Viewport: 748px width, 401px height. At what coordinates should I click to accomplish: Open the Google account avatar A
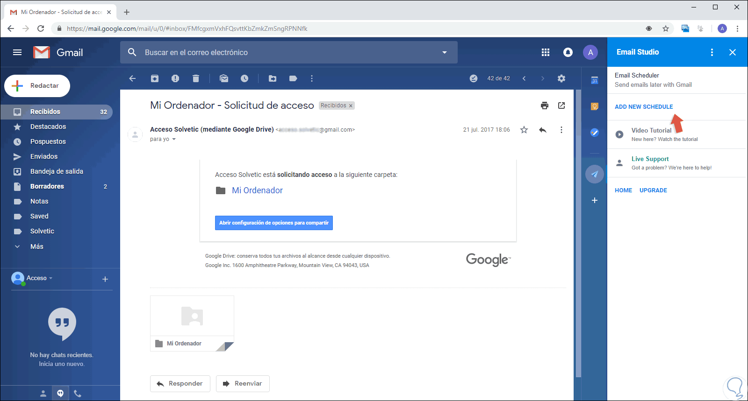pyautogui.click(x=590, y=52)
